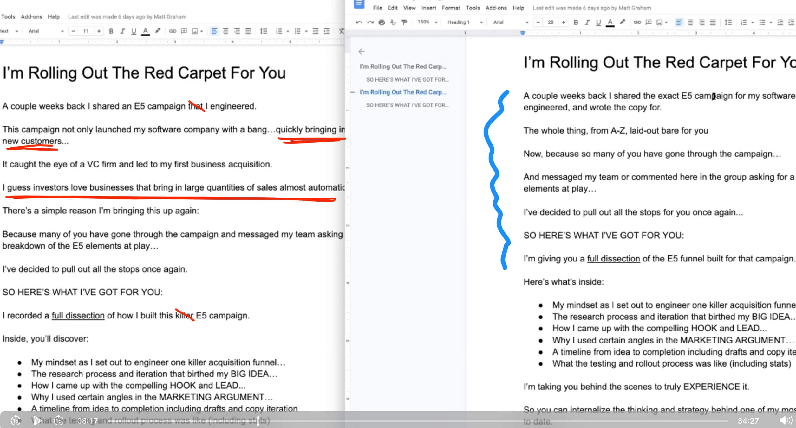Open the Format menu

(x=451, y=8)
